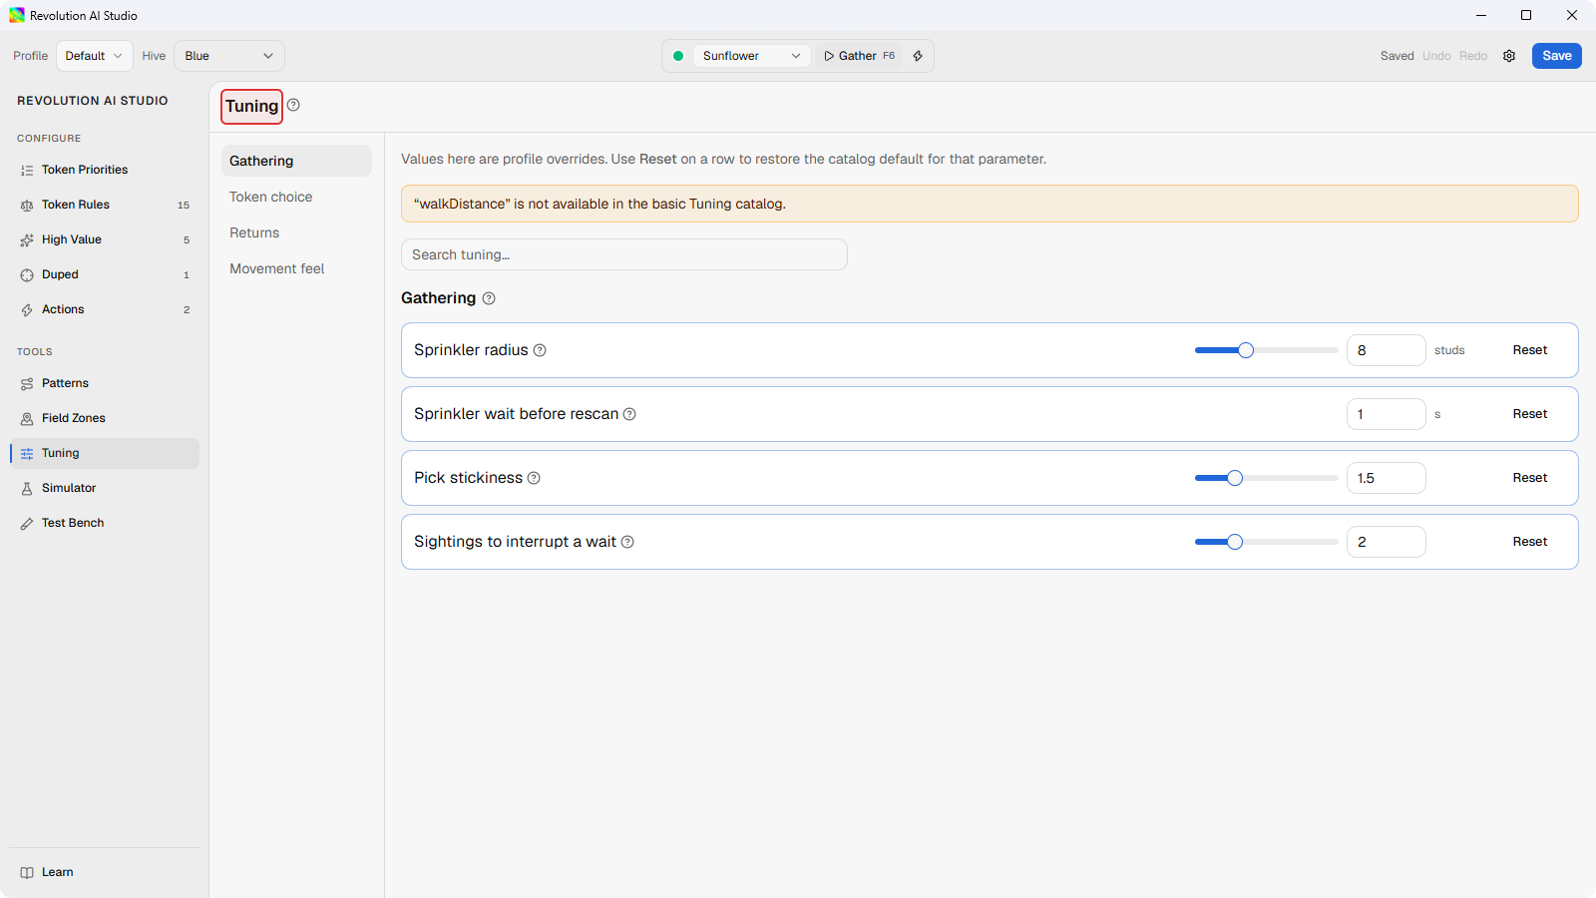The width and height of the screenshot is (1596, 898).
Task: Switch to Token choice category
Action: pos(296,197)
